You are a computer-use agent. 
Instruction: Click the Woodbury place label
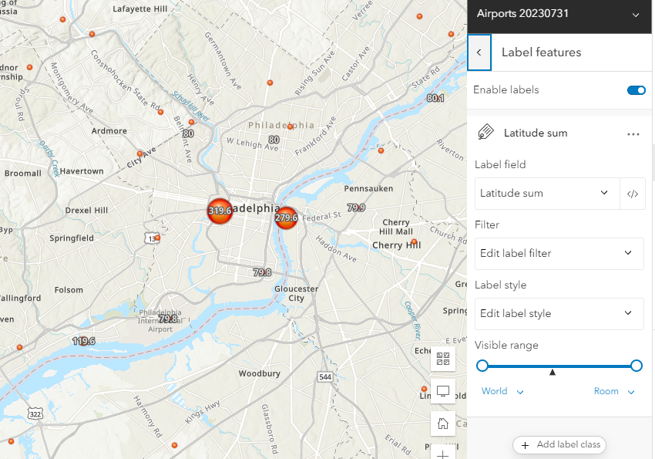coord(260,373)
